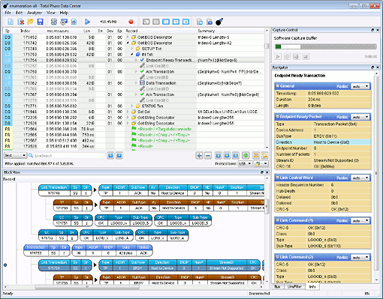Click the Connect to Analyzer toolbar icon
The height and width of the screenshot is (299, 383).
point(54,22)
